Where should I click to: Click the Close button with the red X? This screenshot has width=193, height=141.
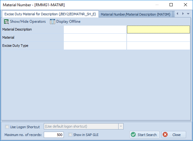pos(174,135)
